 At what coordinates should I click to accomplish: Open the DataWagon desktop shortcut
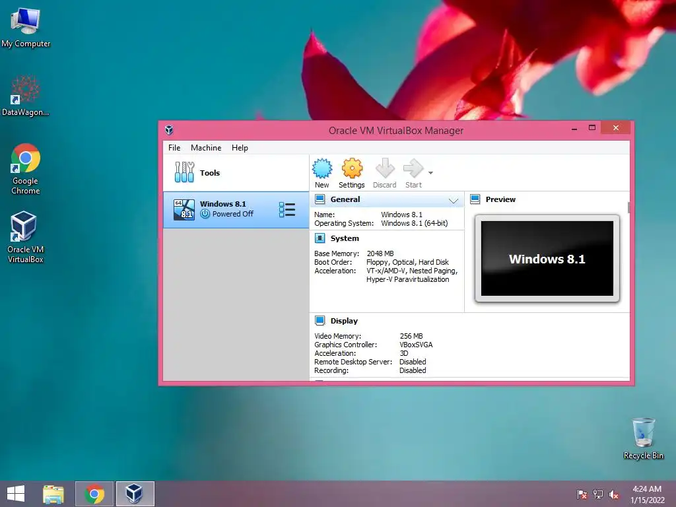pos(26,96)
